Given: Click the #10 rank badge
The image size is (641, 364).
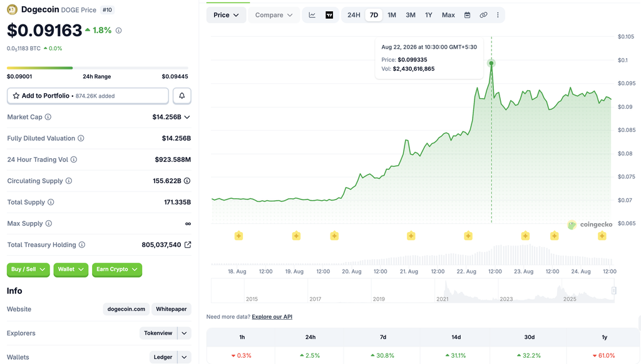Looking at the screenshot, I should coord(107,10).
